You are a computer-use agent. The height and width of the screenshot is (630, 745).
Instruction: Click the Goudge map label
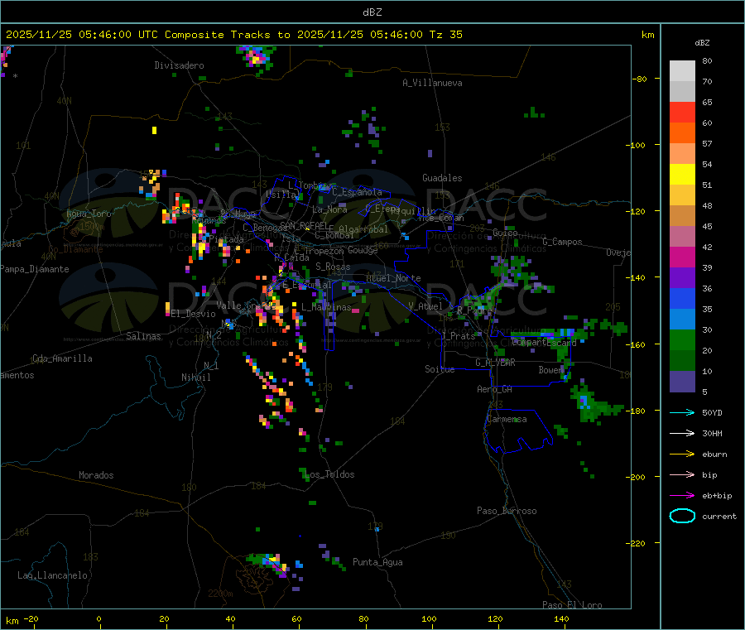pos(363,250)
